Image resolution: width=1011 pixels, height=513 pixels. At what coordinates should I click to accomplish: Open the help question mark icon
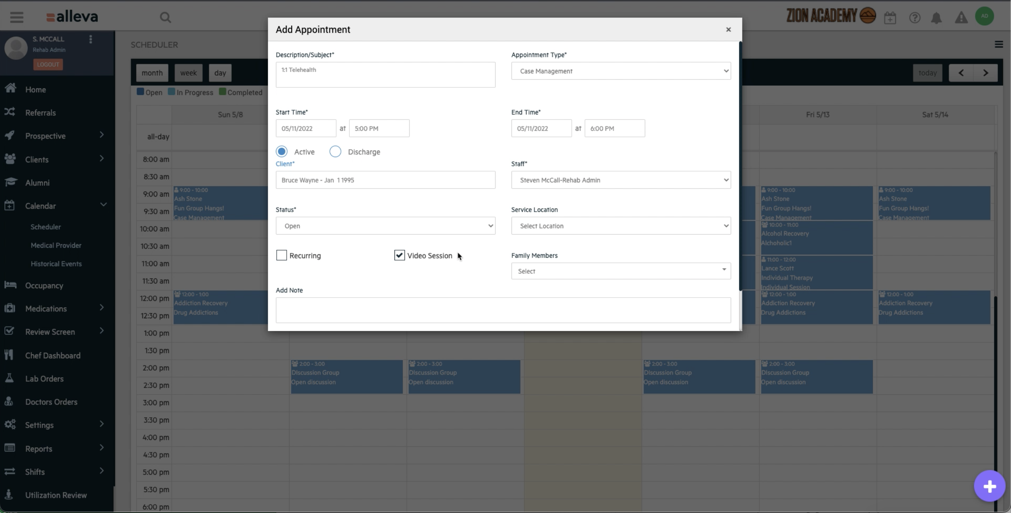914,17
